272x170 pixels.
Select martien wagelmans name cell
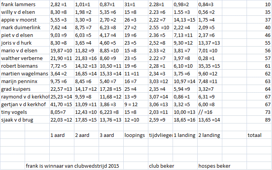25,73
